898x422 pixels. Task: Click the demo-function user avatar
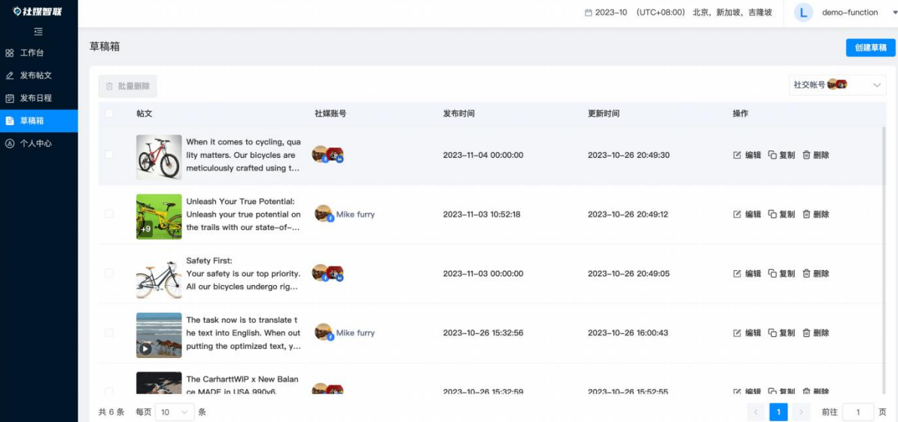(803, 13)
